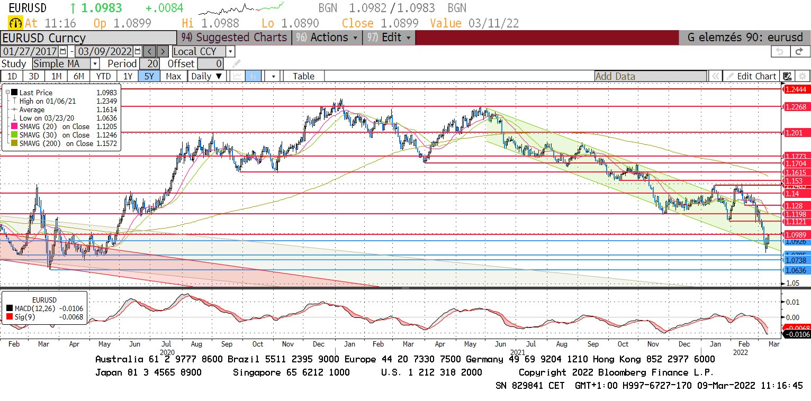Image resolution: width=811 pixels, height=401 pixels.
Task: Click the G elemzés 90: eurusd label
Action: point(744,38)
